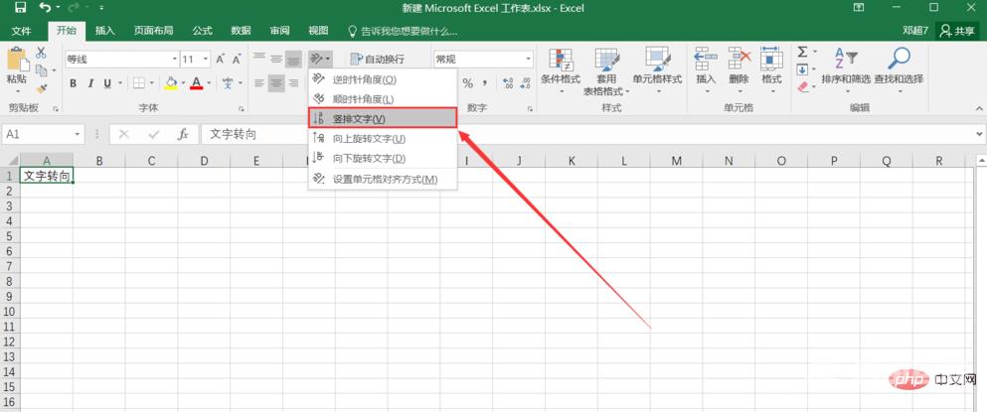
Task: Expand the Name Box dropdown arrow
Action: [x=79, y=134]
